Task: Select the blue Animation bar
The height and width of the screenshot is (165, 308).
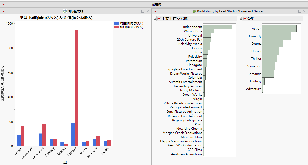Action: [x=41, y=140]
